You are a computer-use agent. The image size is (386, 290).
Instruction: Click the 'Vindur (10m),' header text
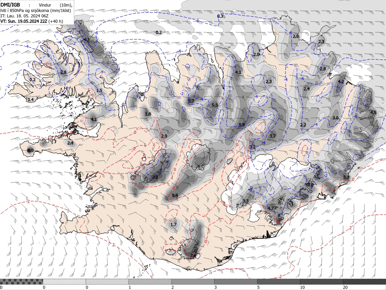(56, 5)
